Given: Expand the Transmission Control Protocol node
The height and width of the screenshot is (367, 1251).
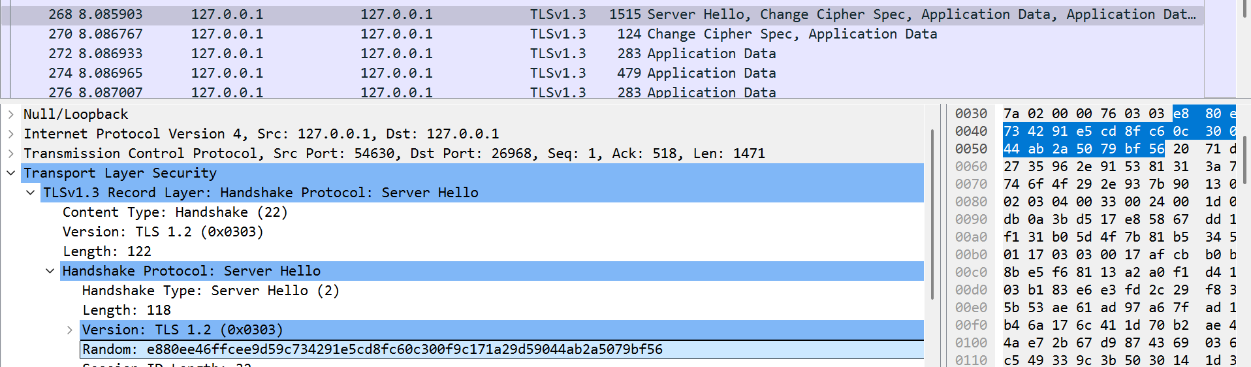Looking at the screenshot, I should (10, 153).
